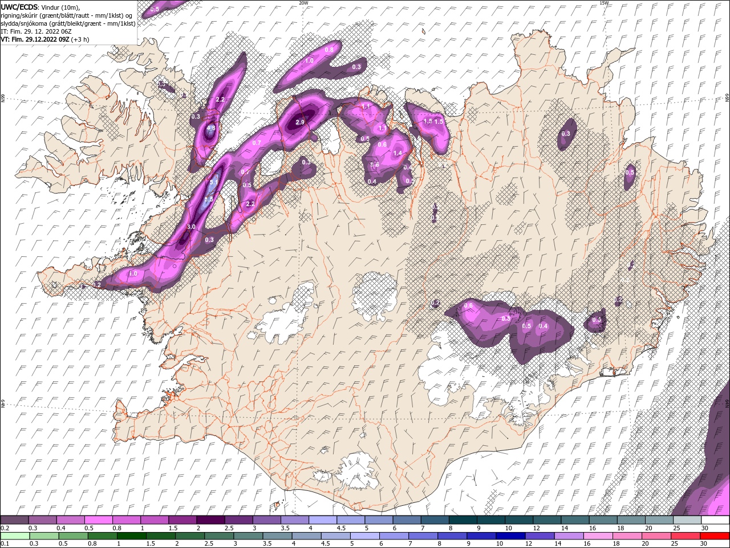
Task: Click the 15W longitude label
Action: click(604, 3)
